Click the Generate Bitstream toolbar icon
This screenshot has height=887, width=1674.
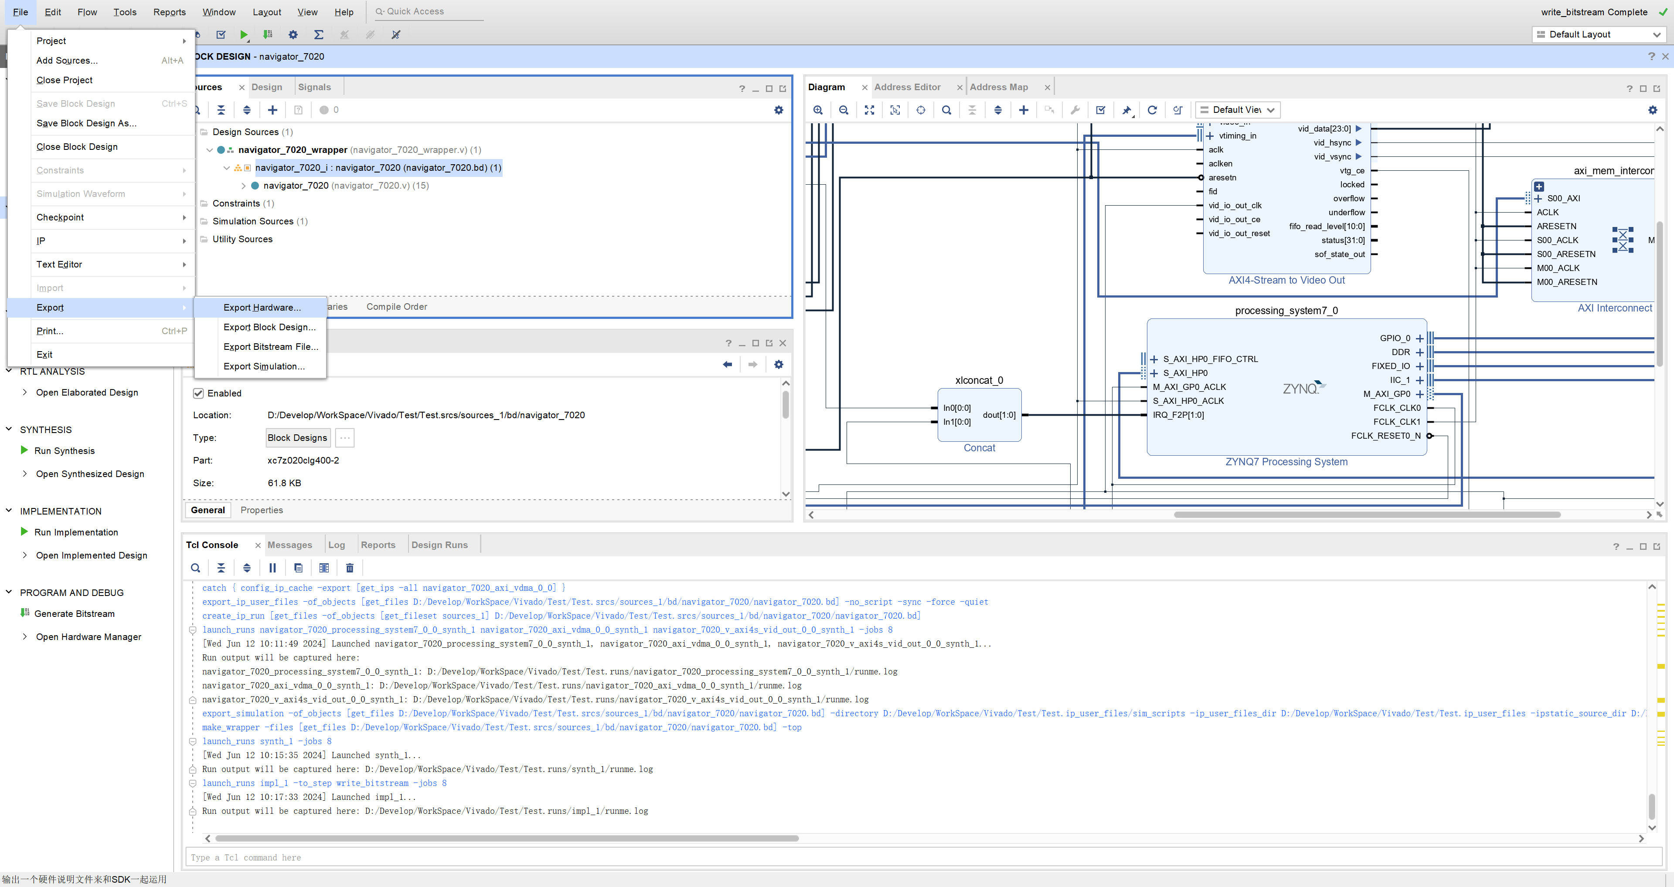(x=268, y=34)
